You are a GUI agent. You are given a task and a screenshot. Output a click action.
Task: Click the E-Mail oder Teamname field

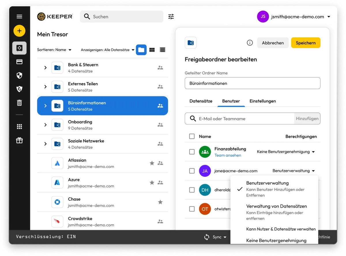[x=239, y=118]
